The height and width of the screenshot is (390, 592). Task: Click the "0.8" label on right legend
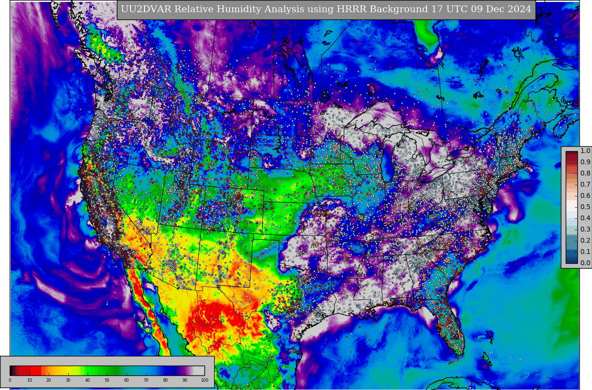(585, 174)
